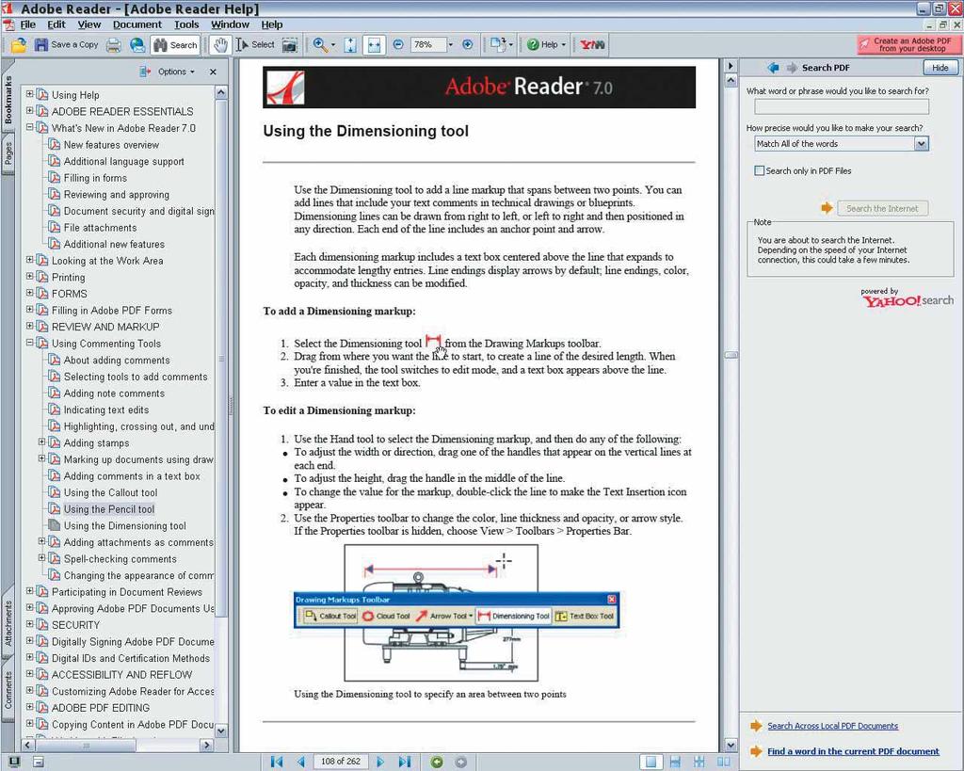The width and height of the screenshot is (964, 771).
Task: Go to the next page
Action: [380, 762]
